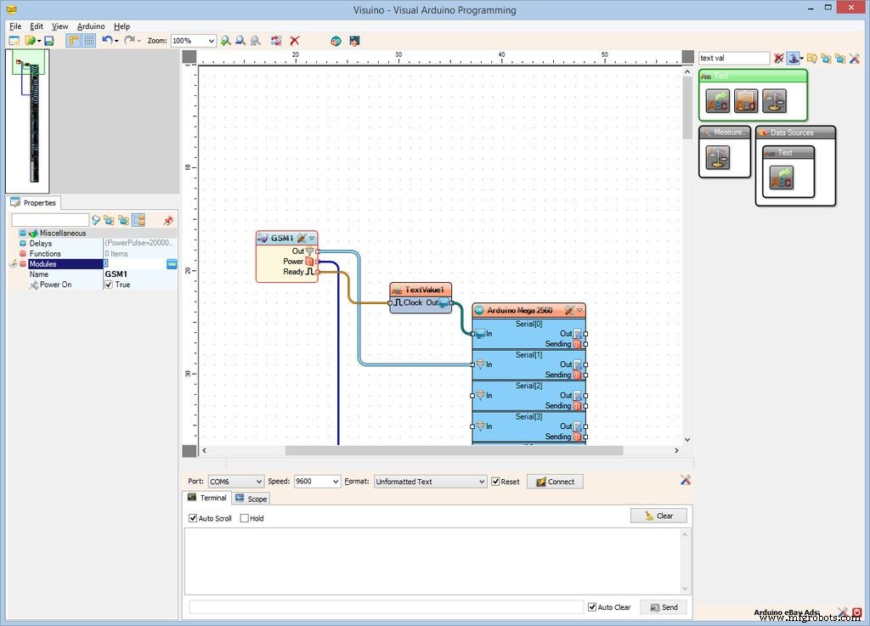Viewport: 870px width, 626px height.
Task: Open the Zoom percentage dropdown
Action: pyautogui.click(x=211, y=41)
